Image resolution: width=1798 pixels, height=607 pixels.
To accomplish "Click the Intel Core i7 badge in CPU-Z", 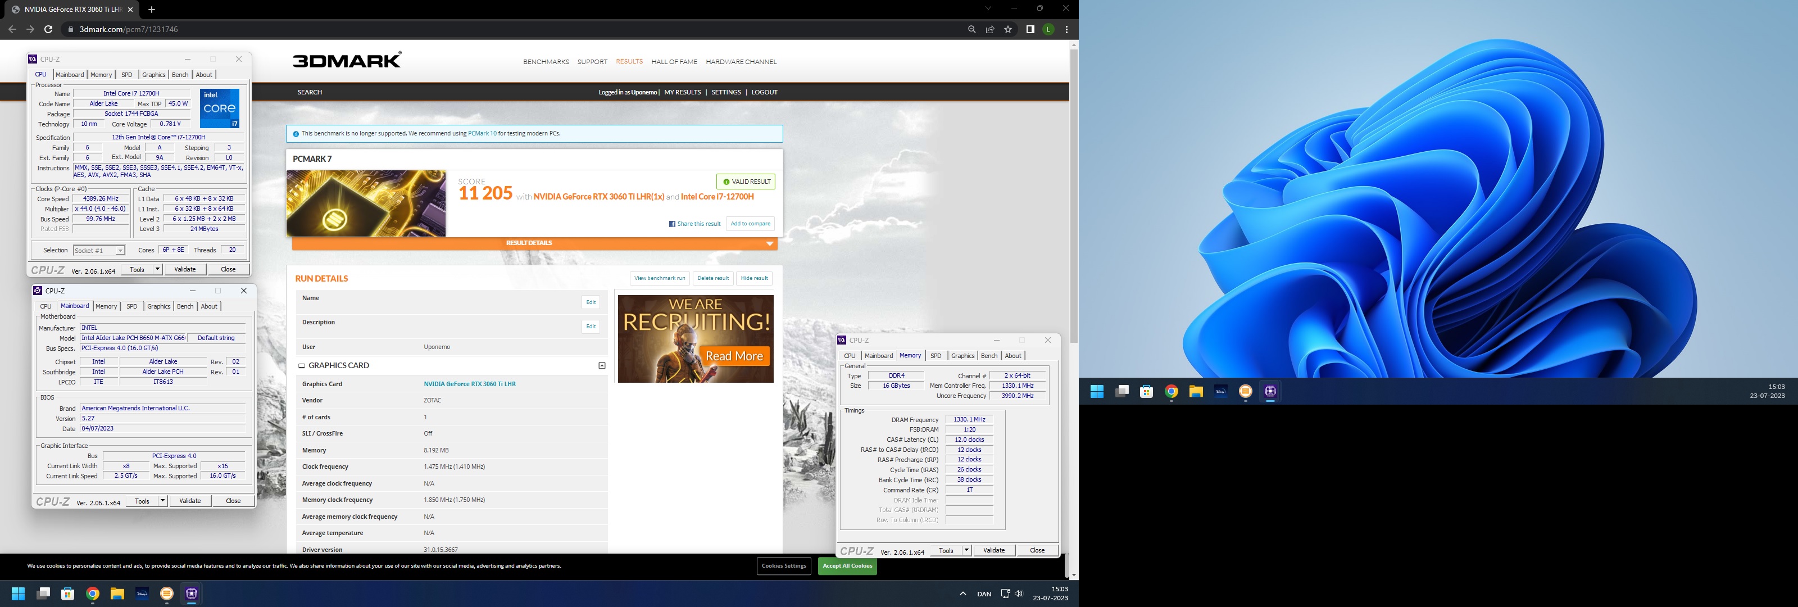I will [220, 108].
